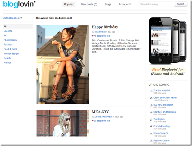Select the Lifestyle category

[x=8, y=31]
